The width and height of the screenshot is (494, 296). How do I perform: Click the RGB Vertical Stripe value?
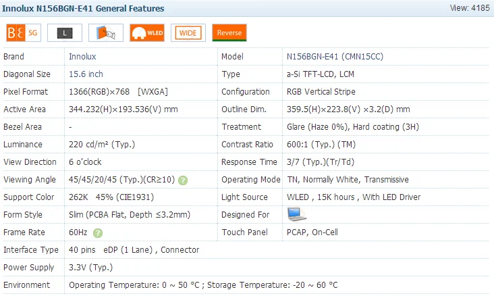321,92
